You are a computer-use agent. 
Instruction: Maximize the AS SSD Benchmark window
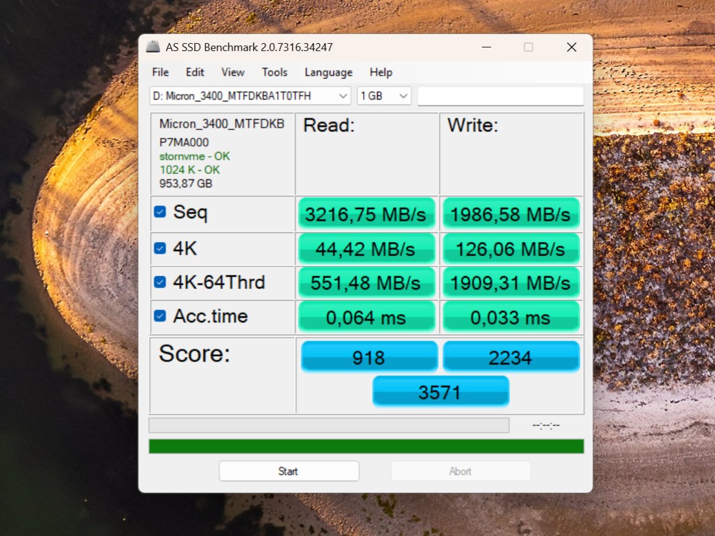tap(528, 47)
